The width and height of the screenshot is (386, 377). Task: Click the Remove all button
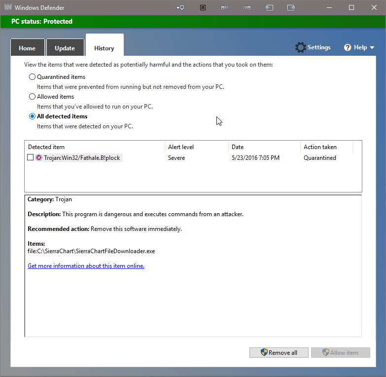coord(279,353)
